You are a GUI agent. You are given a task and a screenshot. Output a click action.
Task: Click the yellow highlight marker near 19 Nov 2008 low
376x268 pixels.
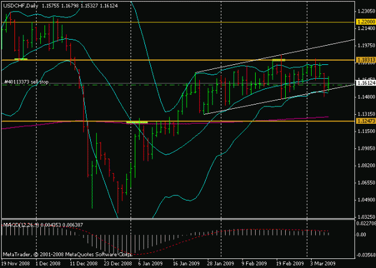click(x=21, y=59)
